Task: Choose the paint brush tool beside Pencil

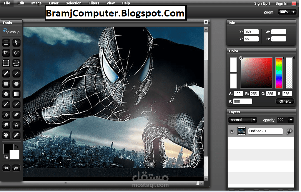Action: click(16, 104)
